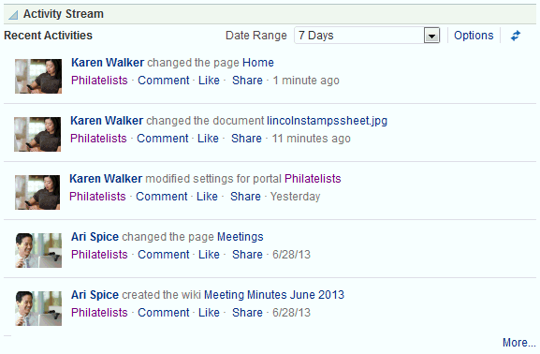Screen dimensions: 540x354
Task: Like the Meeting Minutes wiki activity
Action: click(209, 313)
